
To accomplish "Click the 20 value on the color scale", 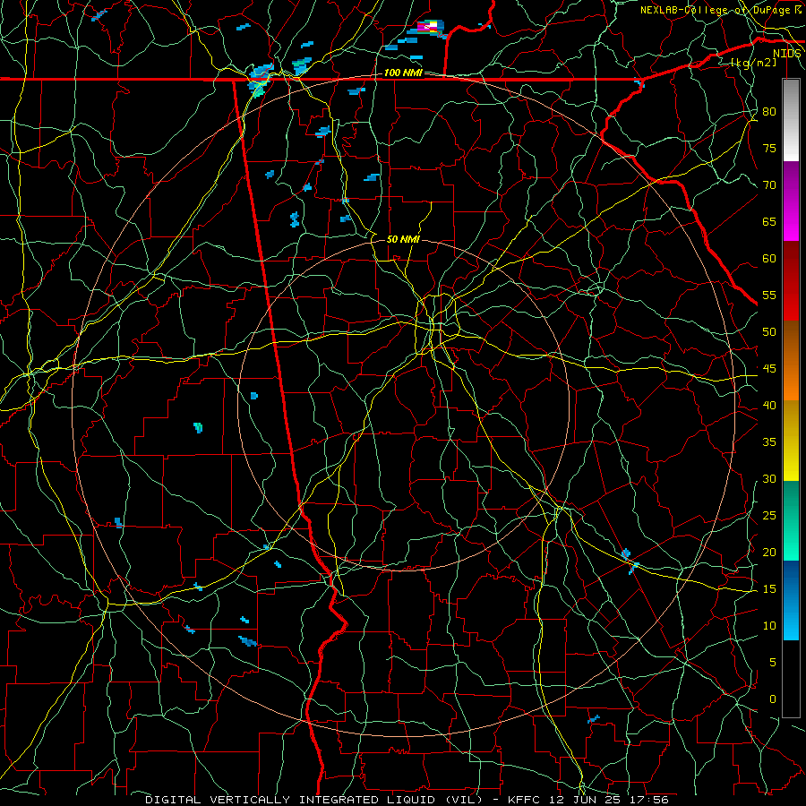I will pyautogui.click(x=769, y=553).
